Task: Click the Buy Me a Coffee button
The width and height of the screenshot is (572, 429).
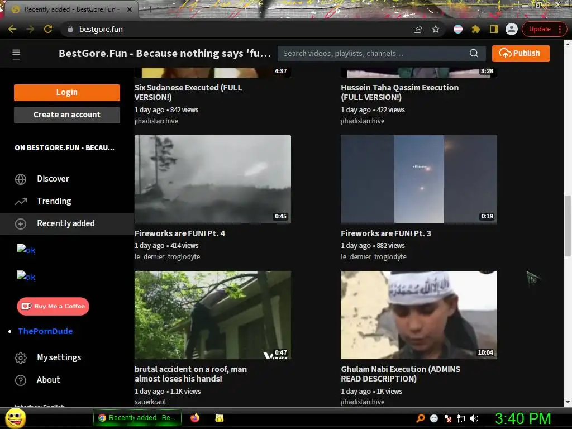Action: 53,306
